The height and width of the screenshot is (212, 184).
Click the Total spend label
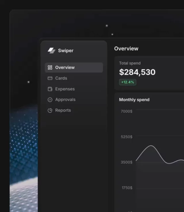130,63
